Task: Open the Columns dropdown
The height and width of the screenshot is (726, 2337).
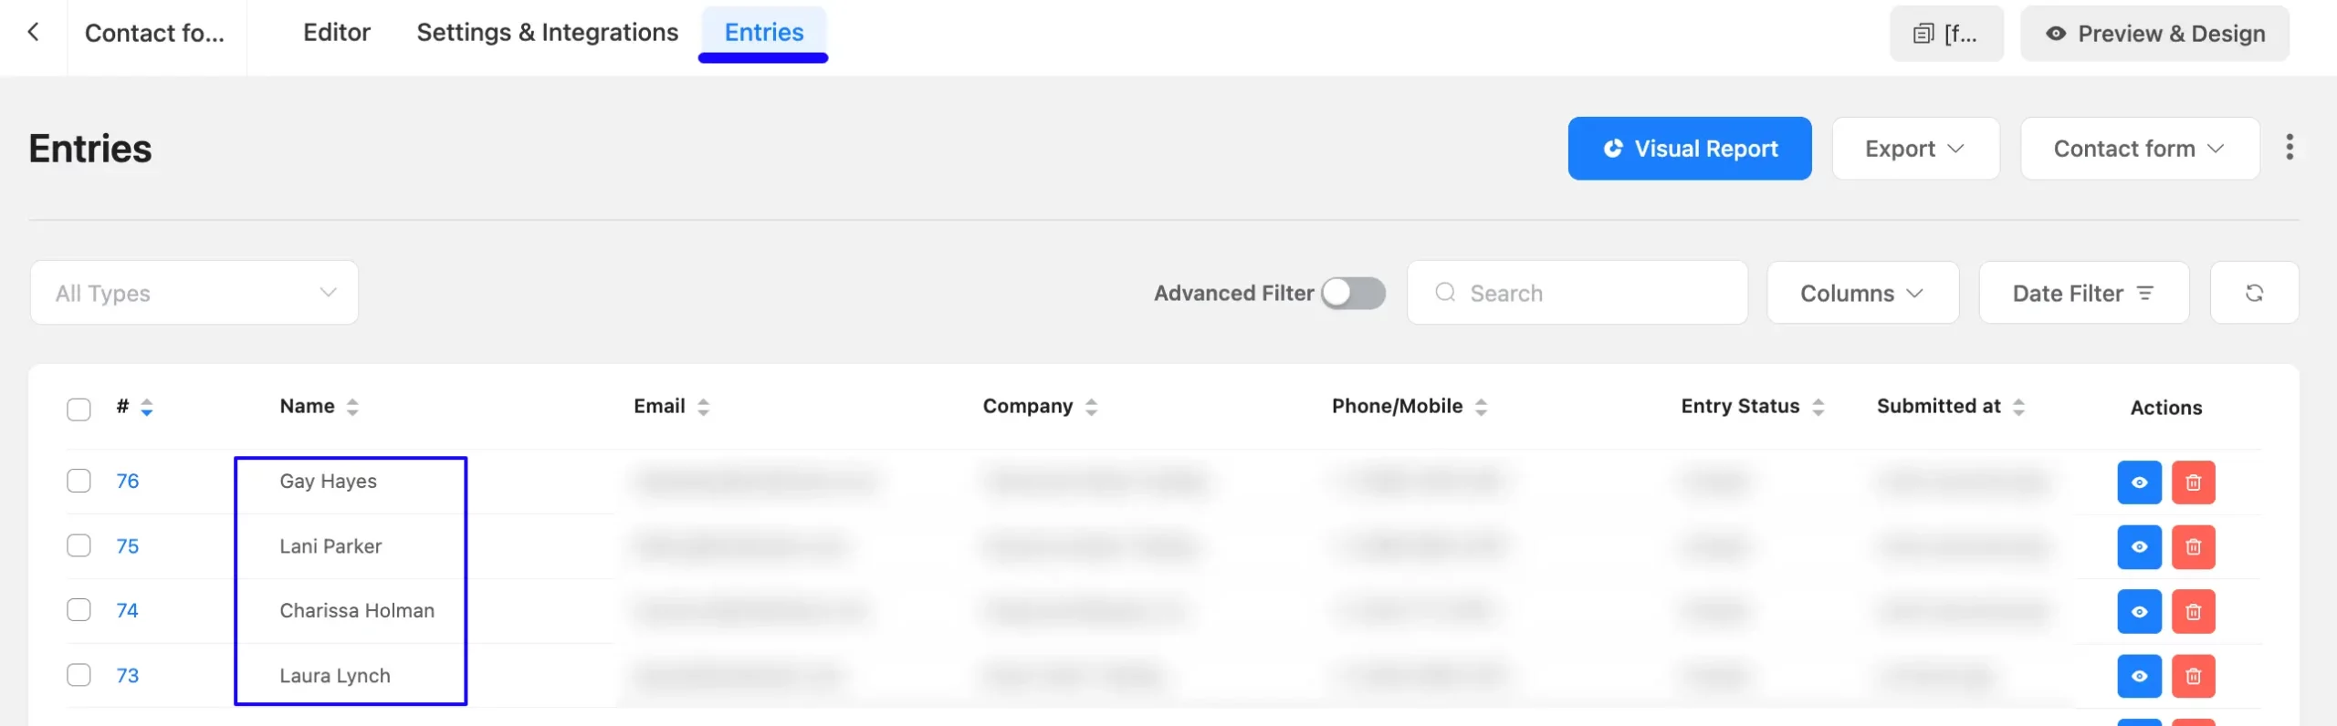Action: point(1862,293)
